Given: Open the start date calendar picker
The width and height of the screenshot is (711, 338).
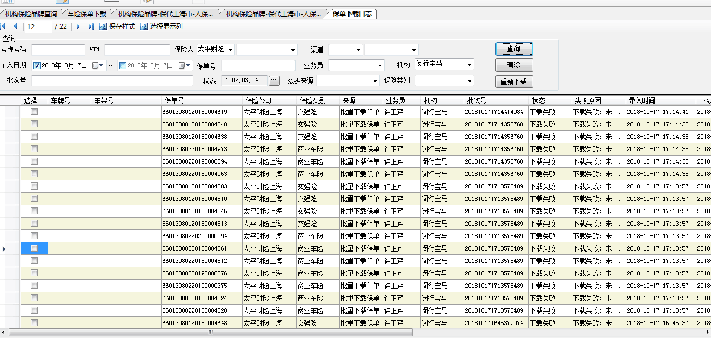Looking at the screenshot, I should point(96,65).
